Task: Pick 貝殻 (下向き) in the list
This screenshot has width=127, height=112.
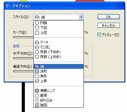Action: [x=59, y=52]
